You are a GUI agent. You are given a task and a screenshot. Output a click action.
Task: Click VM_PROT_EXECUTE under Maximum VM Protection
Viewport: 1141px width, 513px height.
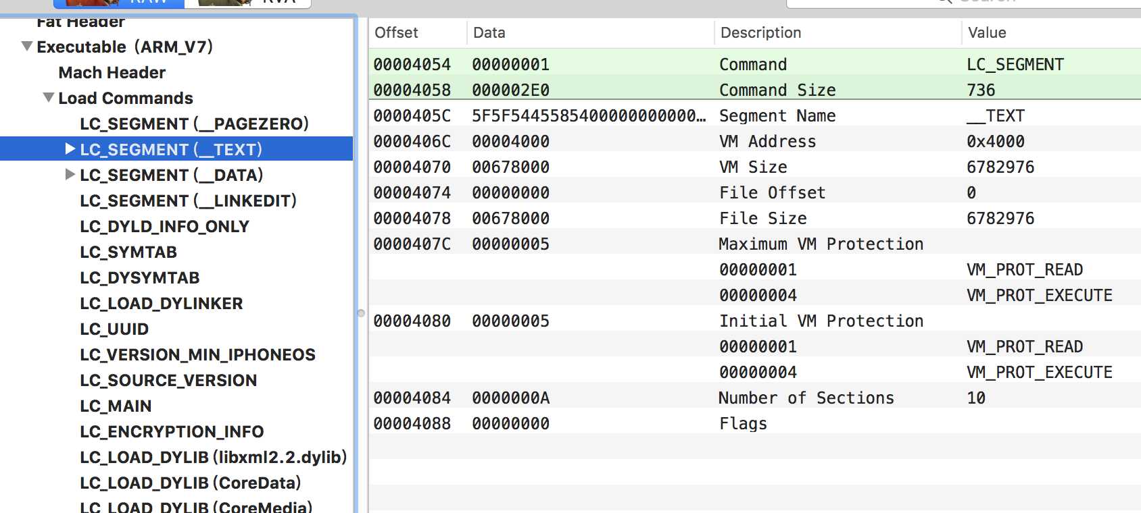(1039, 295)
